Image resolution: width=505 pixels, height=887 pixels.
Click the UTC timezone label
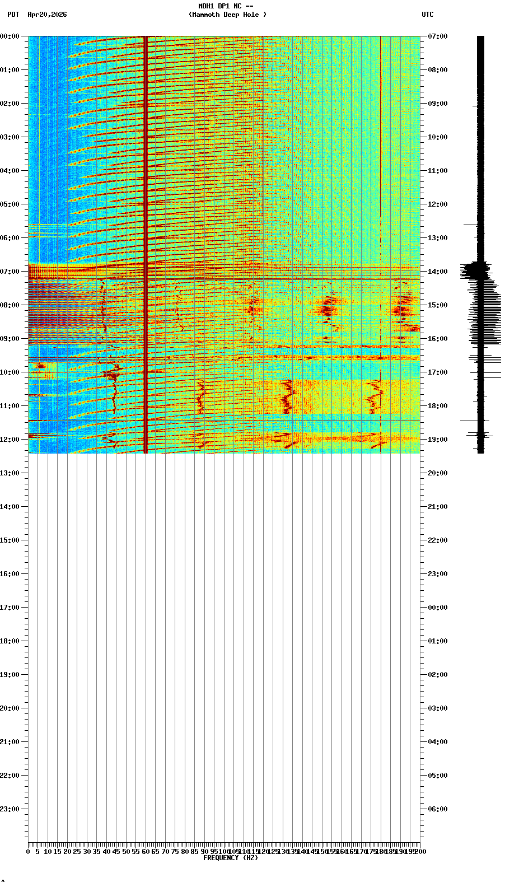428,15
